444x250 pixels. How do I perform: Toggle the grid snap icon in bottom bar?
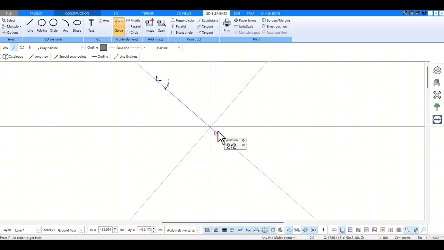tap(399, 230)
